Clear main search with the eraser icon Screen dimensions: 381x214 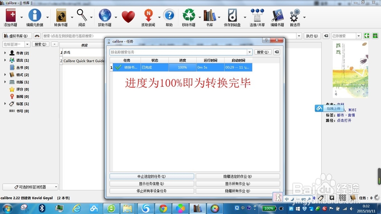tap(326, 36)
